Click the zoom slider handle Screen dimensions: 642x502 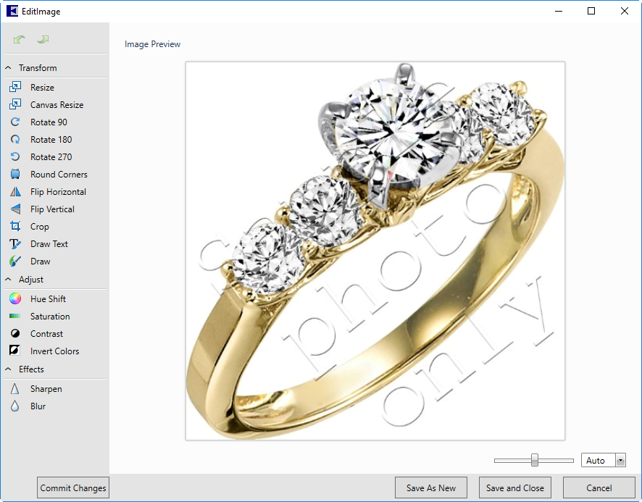pyautogui.click(x=535, y=460)
